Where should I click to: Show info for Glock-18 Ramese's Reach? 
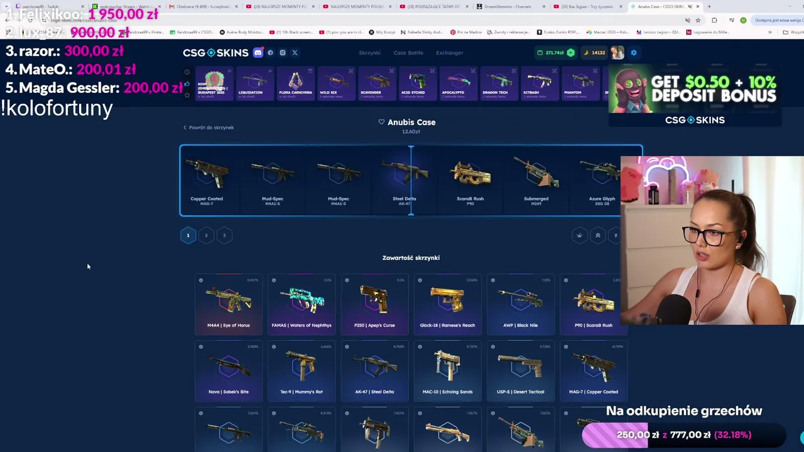coord(420,280)
